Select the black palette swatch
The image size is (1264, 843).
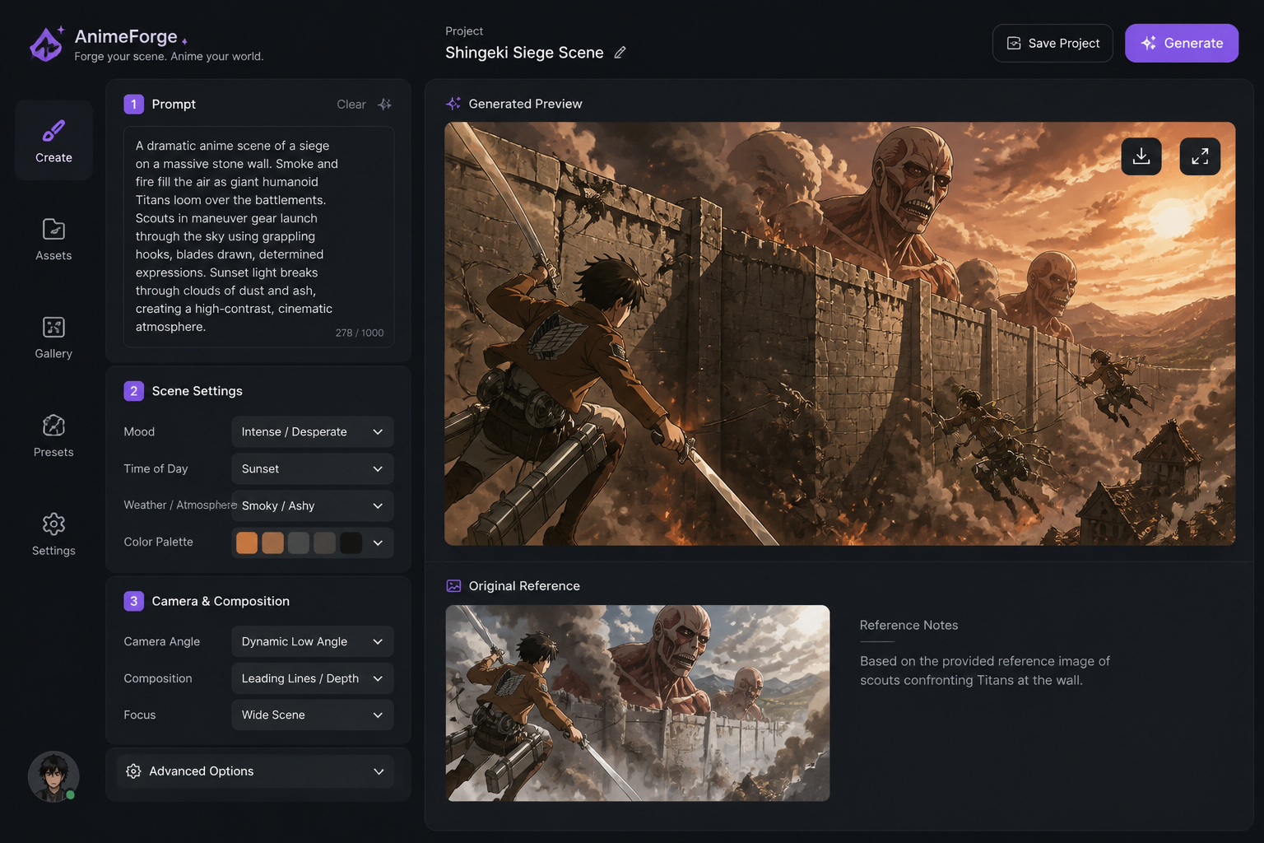click(351, 543)
